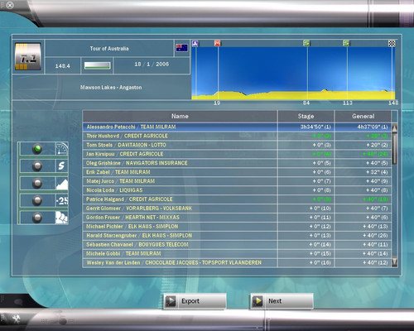Click the scroll down arrow of results list
This screenshot has height=331, width=414.
click(x=394, y=261)
